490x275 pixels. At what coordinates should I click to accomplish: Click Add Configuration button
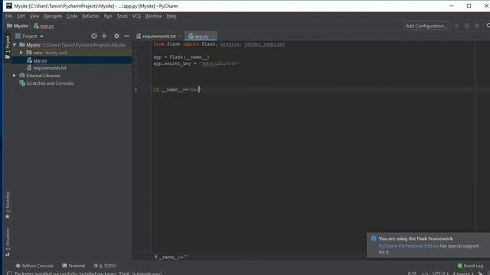coord(426,26)
